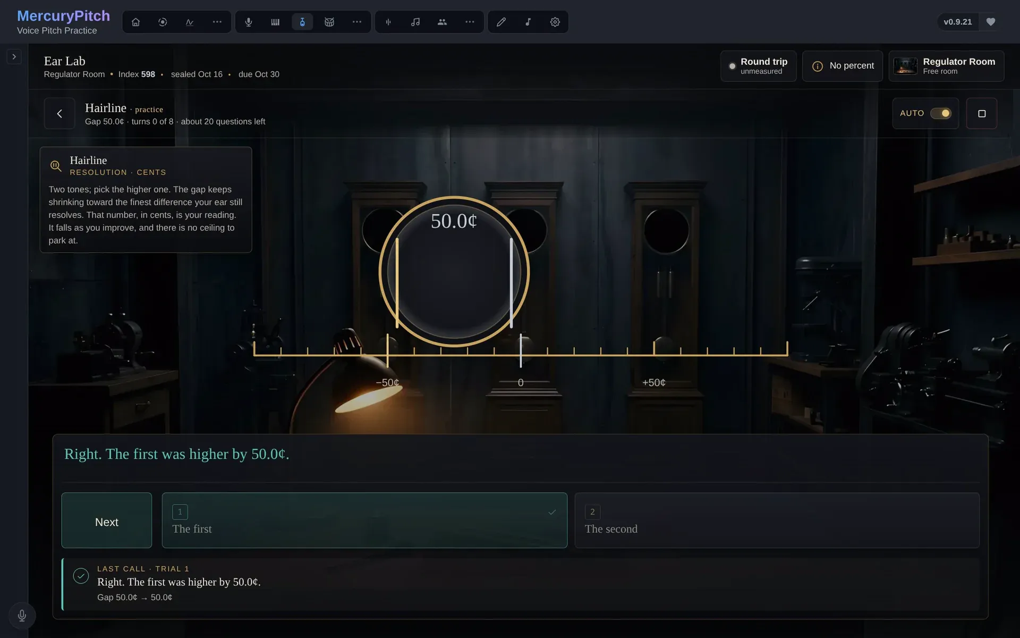
Task: Expand the second toolbar group's more menu
Action: (x=357, y=22)
